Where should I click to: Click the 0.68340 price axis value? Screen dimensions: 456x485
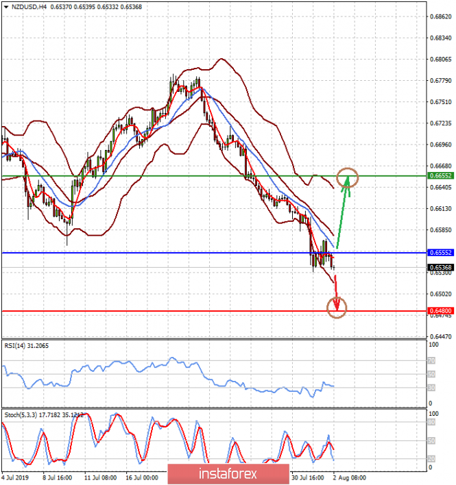tap(441, 38)
